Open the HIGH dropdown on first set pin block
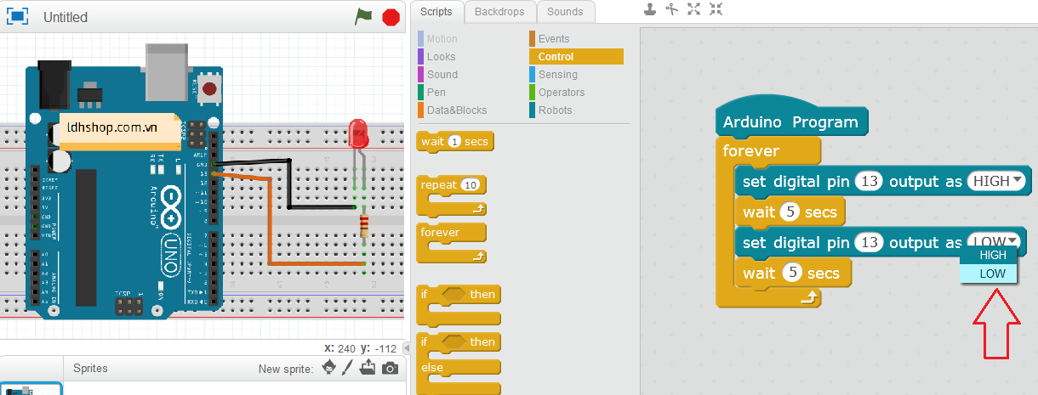 tap(997, 181)
